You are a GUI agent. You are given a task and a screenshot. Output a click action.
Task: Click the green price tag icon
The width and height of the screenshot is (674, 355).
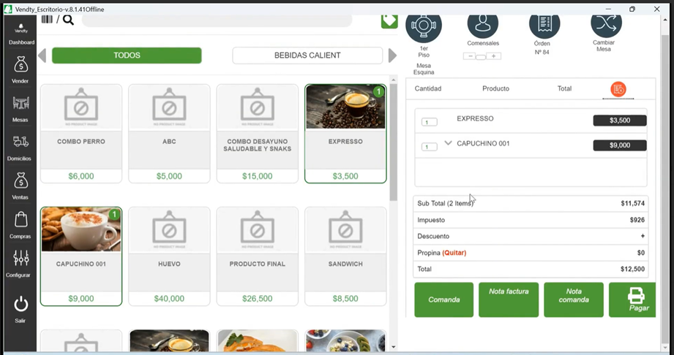pos(389,20)
